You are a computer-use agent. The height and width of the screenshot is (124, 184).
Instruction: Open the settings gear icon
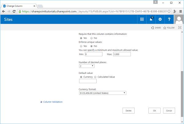pyautogui.click(x=160, y=19)
